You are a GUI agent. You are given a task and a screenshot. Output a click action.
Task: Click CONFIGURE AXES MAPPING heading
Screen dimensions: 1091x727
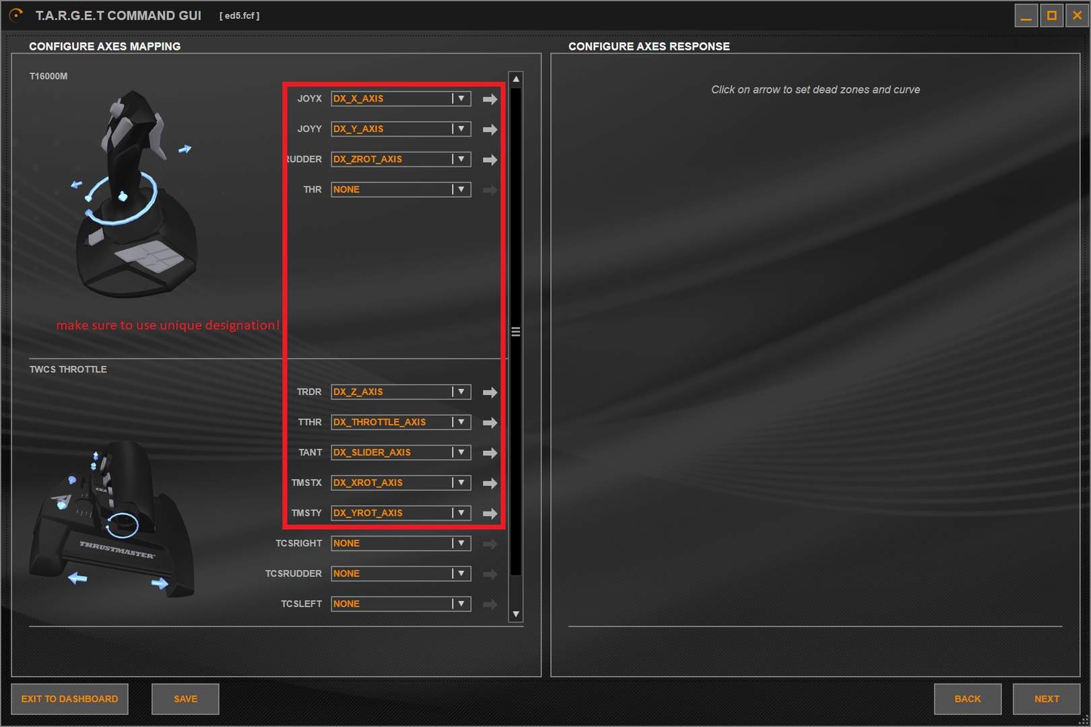104,46
